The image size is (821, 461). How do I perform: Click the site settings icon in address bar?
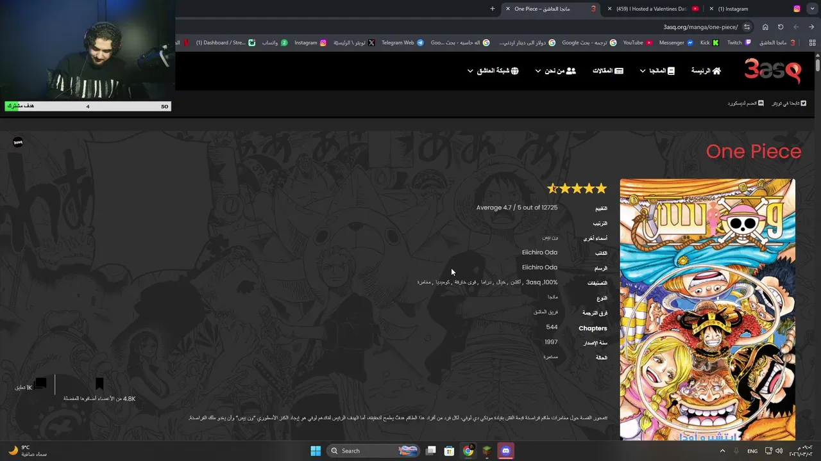pos(747,27)
